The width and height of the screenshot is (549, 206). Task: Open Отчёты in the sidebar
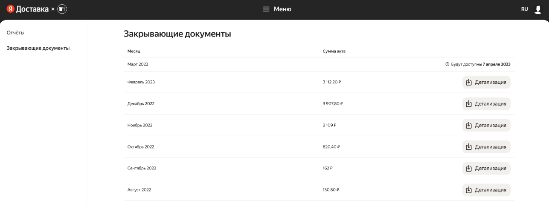[15, 33]
